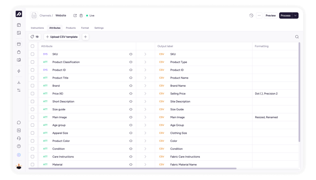Expand chevron in Short Description row

tap(145, 101)
